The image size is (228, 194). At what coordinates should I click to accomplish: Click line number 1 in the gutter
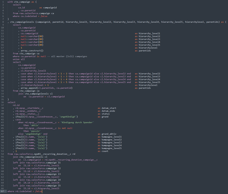click(3, 2)
